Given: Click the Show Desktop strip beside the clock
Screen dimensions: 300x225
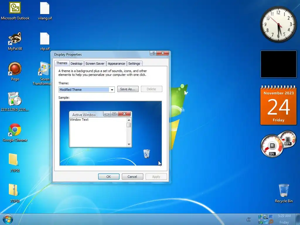Looking at the screenshot, I should coord(298,219).
